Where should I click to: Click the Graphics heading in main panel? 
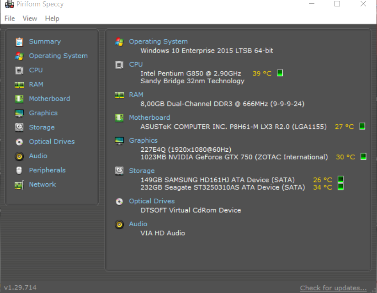coord(143,140)
